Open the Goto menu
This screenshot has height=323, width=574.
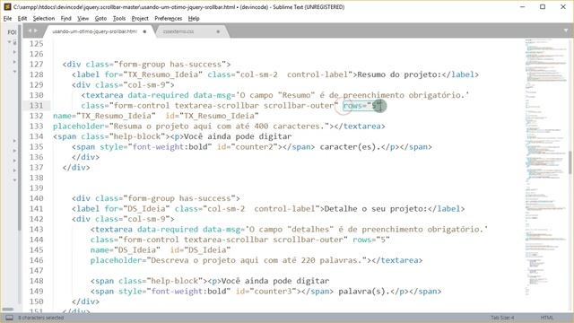tap(100, 18)
